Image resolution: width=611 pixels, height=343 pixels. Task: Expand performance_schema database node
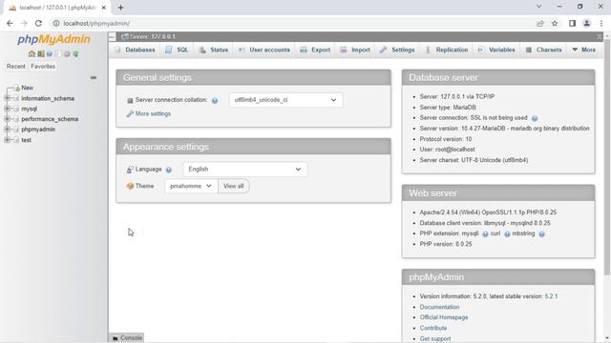(7, 119)
